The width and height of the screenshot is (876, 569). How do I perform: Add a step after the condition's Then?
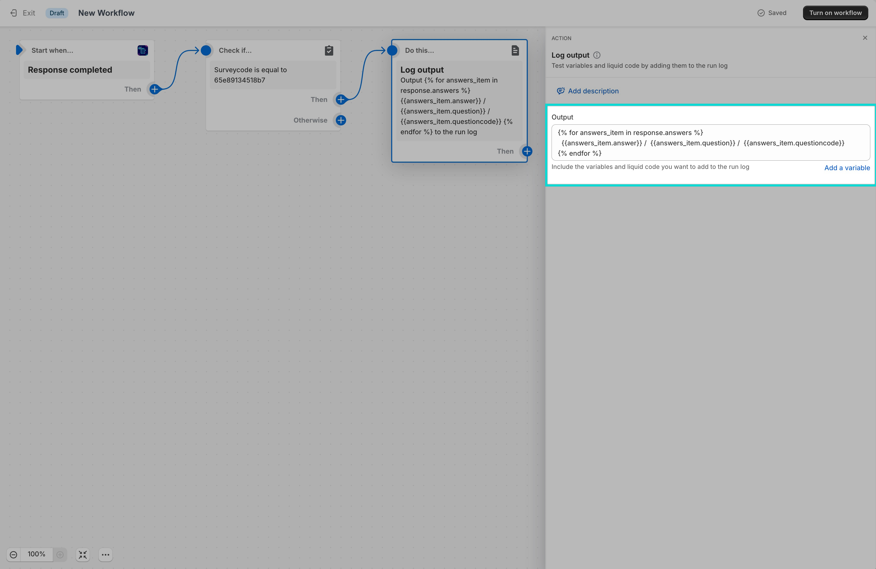tap(341, 99)
